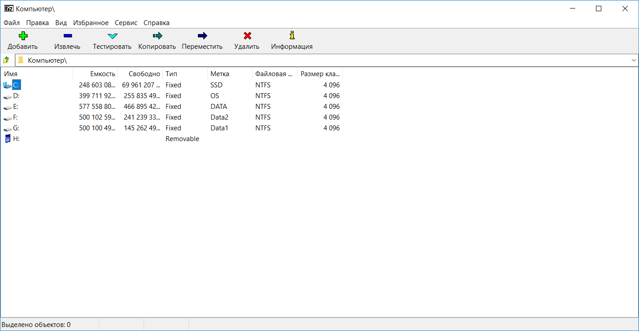Open Info with the yellow i icon

tap(292, 35)
